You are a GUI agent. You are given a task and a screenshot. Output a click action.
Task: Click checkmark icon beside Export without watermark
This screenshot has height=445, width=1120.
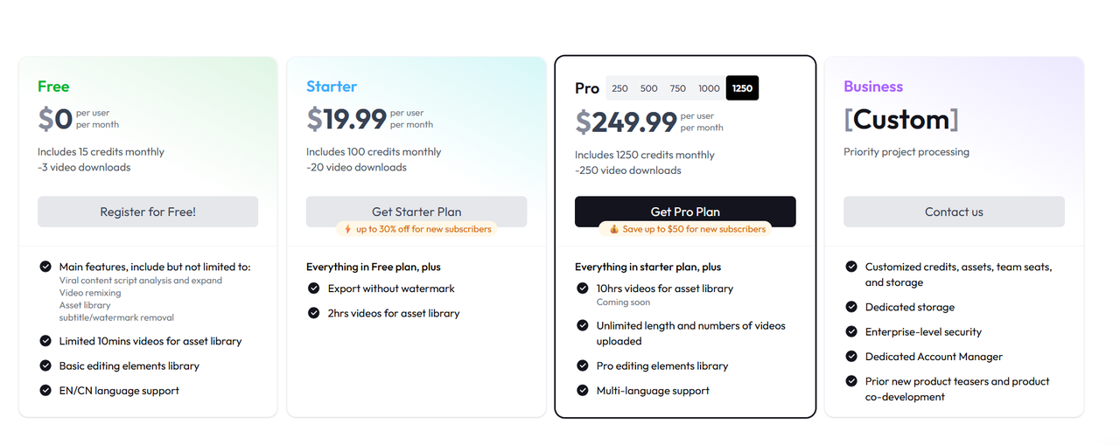(x=314, y=289)
